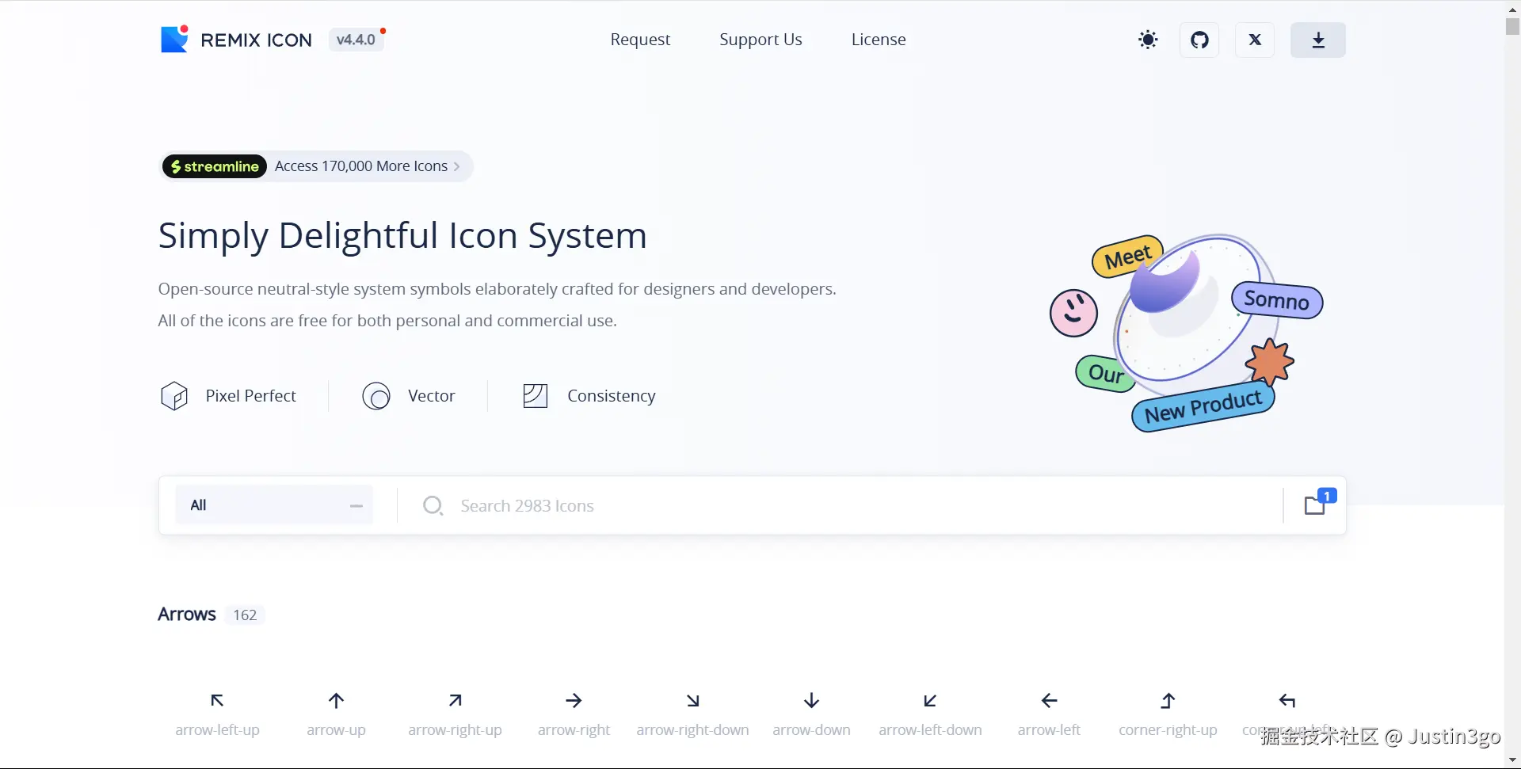
Task: Select the arrow-right-down icon
Action: click(693, 700)
